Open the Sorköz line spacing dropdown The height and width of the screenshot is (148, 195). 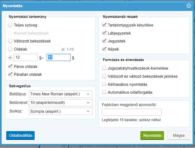point(61,111)
